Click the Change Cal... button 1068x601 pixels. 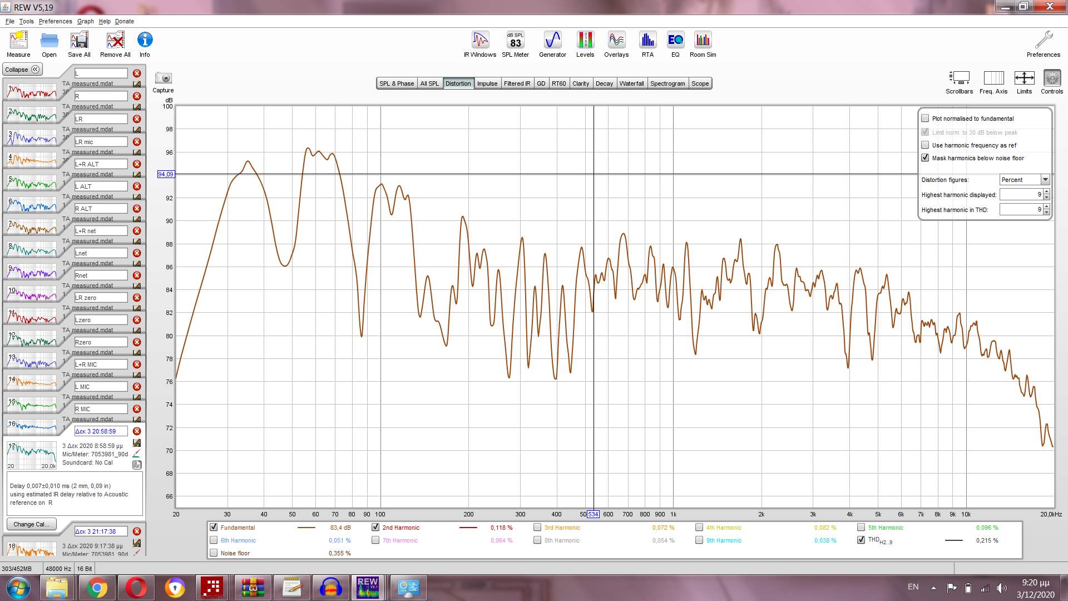pos(31,524)
